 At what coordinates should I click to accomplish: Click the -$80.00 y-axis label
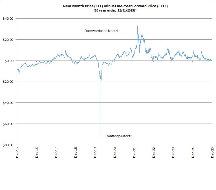click(8, 145)
